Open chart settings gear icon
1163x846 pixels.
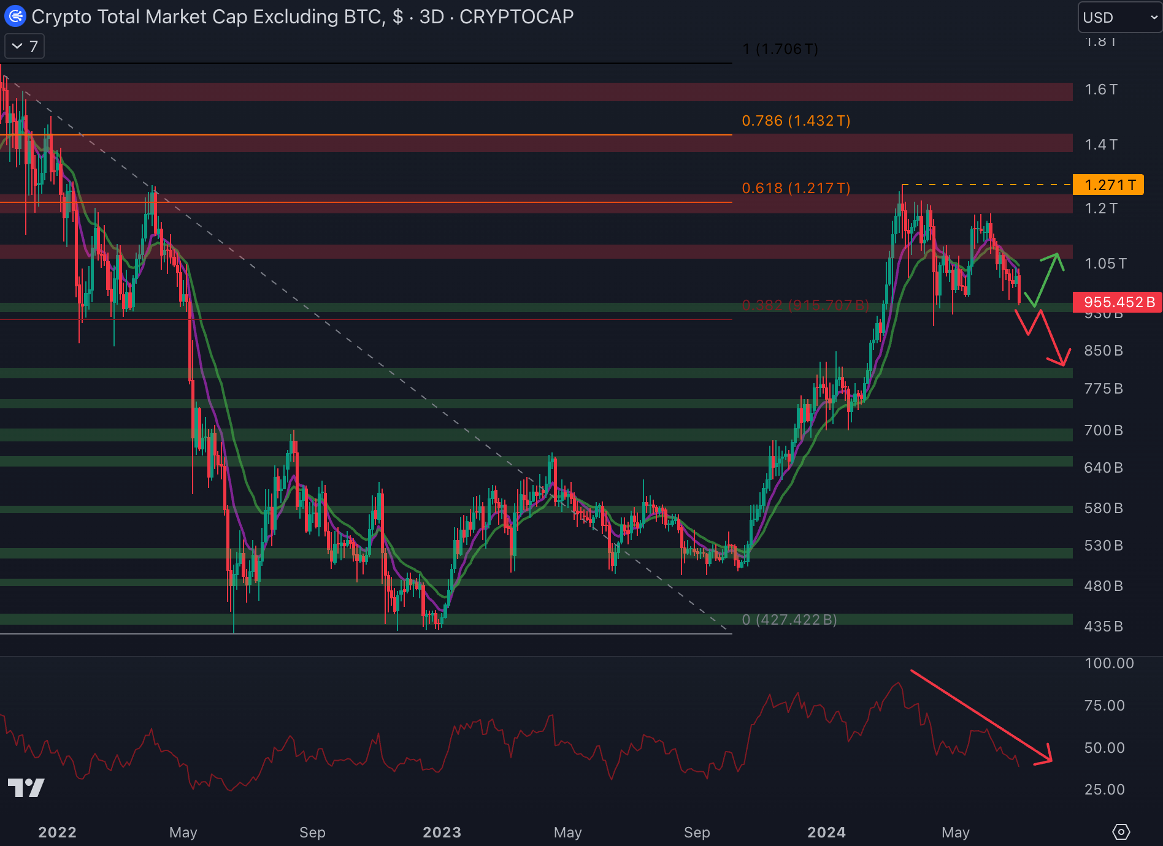click(1121, 832)
